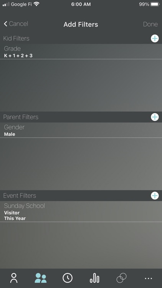This screenshot has height=288, width=162.
Task: Tap Cancel to discard filters
Action: (x=18, y=24)
